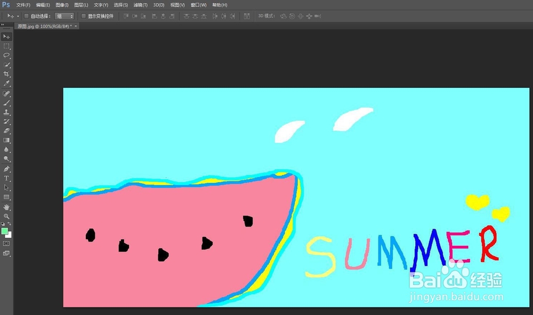The height and width of the screenshot is (315, 533).
Task: Select the Gradient tool
Action: (6, 140)
